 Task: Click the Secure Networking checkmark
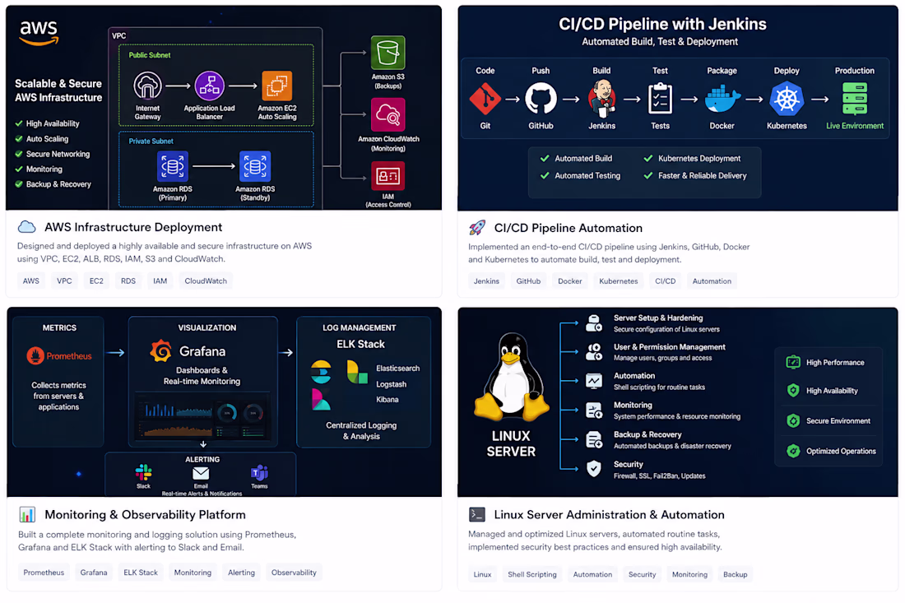point(19,154)
